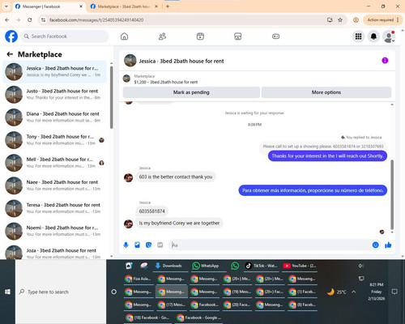The height and width of the screenshot is (324, 405).
Task: Open the Facebook Home icon
Action: 124,36
